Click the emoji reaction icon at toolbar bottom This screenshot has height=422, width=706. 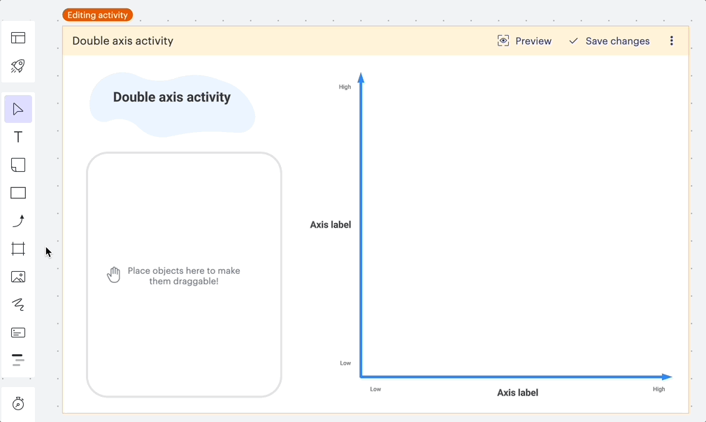point(17,405)
